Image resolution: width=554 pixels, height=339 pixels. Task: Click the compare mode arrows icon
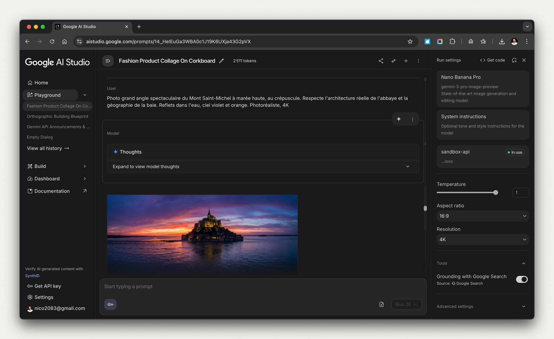click(393, 61)
